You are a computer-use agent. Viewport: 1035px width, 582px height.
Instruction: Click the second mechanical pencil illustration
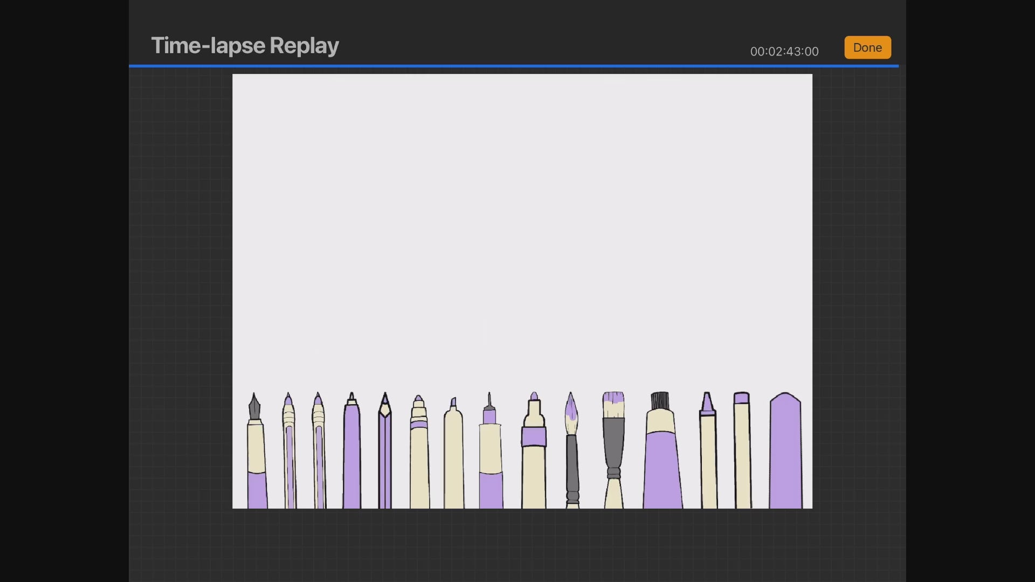pos(319,453)
